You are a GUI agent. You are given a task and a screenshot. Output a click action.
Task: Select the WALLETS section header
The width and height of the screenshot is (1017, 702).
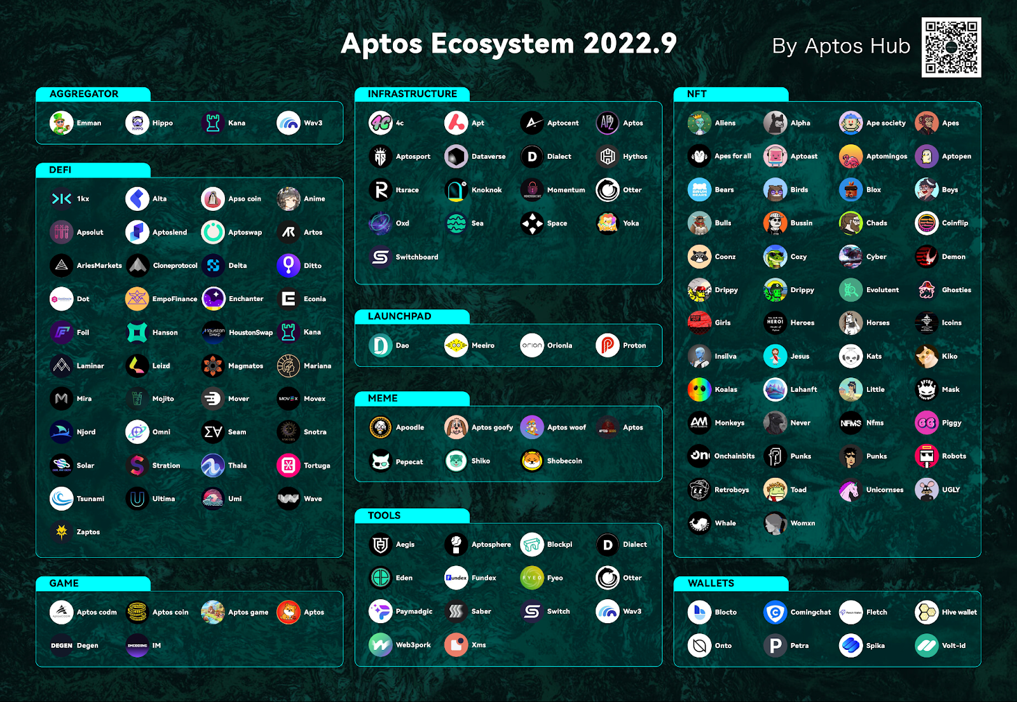point(731,583)
